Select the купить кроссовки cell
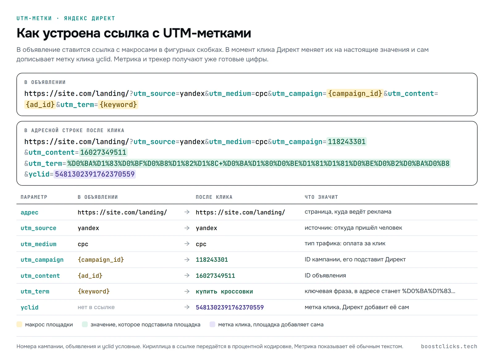The image size is (494, 363). click(x=224, y=292)
